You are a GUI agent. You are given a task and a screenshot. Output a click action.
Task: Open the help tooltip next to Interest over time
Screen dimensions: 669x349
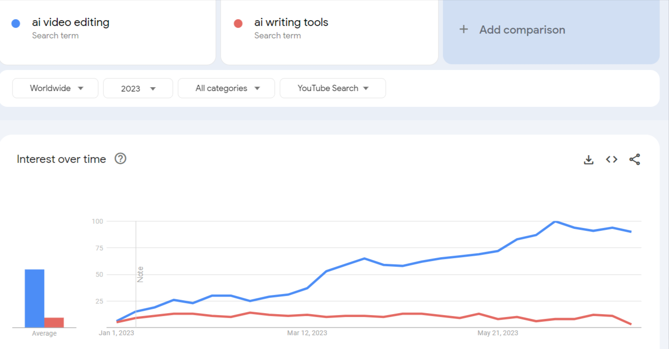coord(121,158)
